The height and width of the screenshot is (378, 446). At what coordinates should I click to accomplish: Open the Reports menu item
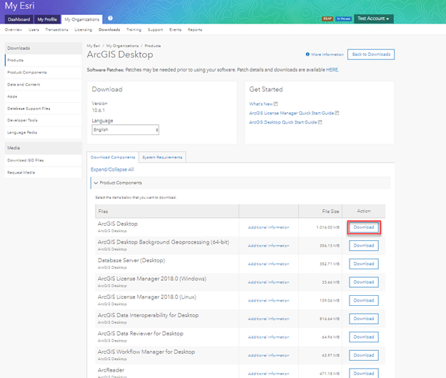coord(195,29)
